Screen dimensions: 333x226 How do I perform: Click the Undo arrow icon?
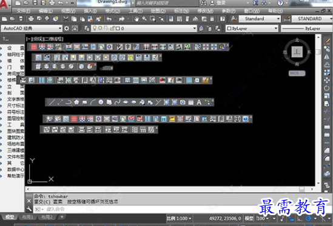coord(109,19)
